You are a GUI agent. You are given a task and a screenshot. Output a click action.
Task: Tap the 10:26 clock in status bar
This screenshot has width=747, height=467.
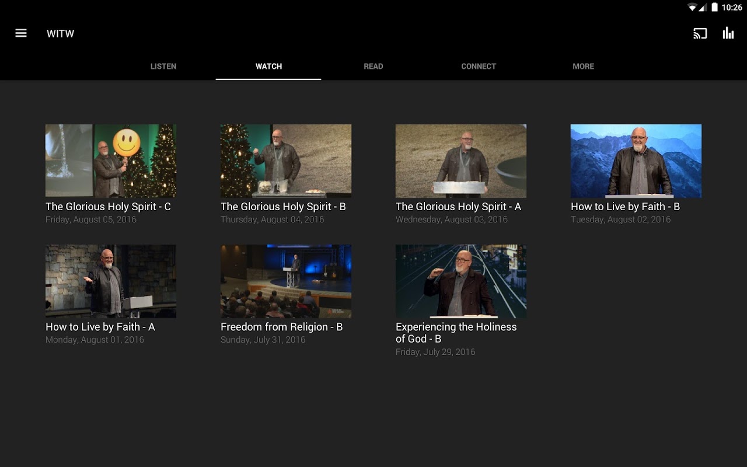coord(732,8)
